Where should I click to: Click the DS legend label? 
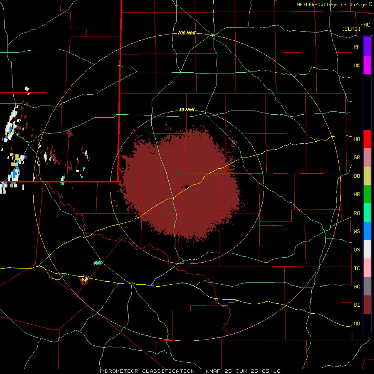point(357,250)
